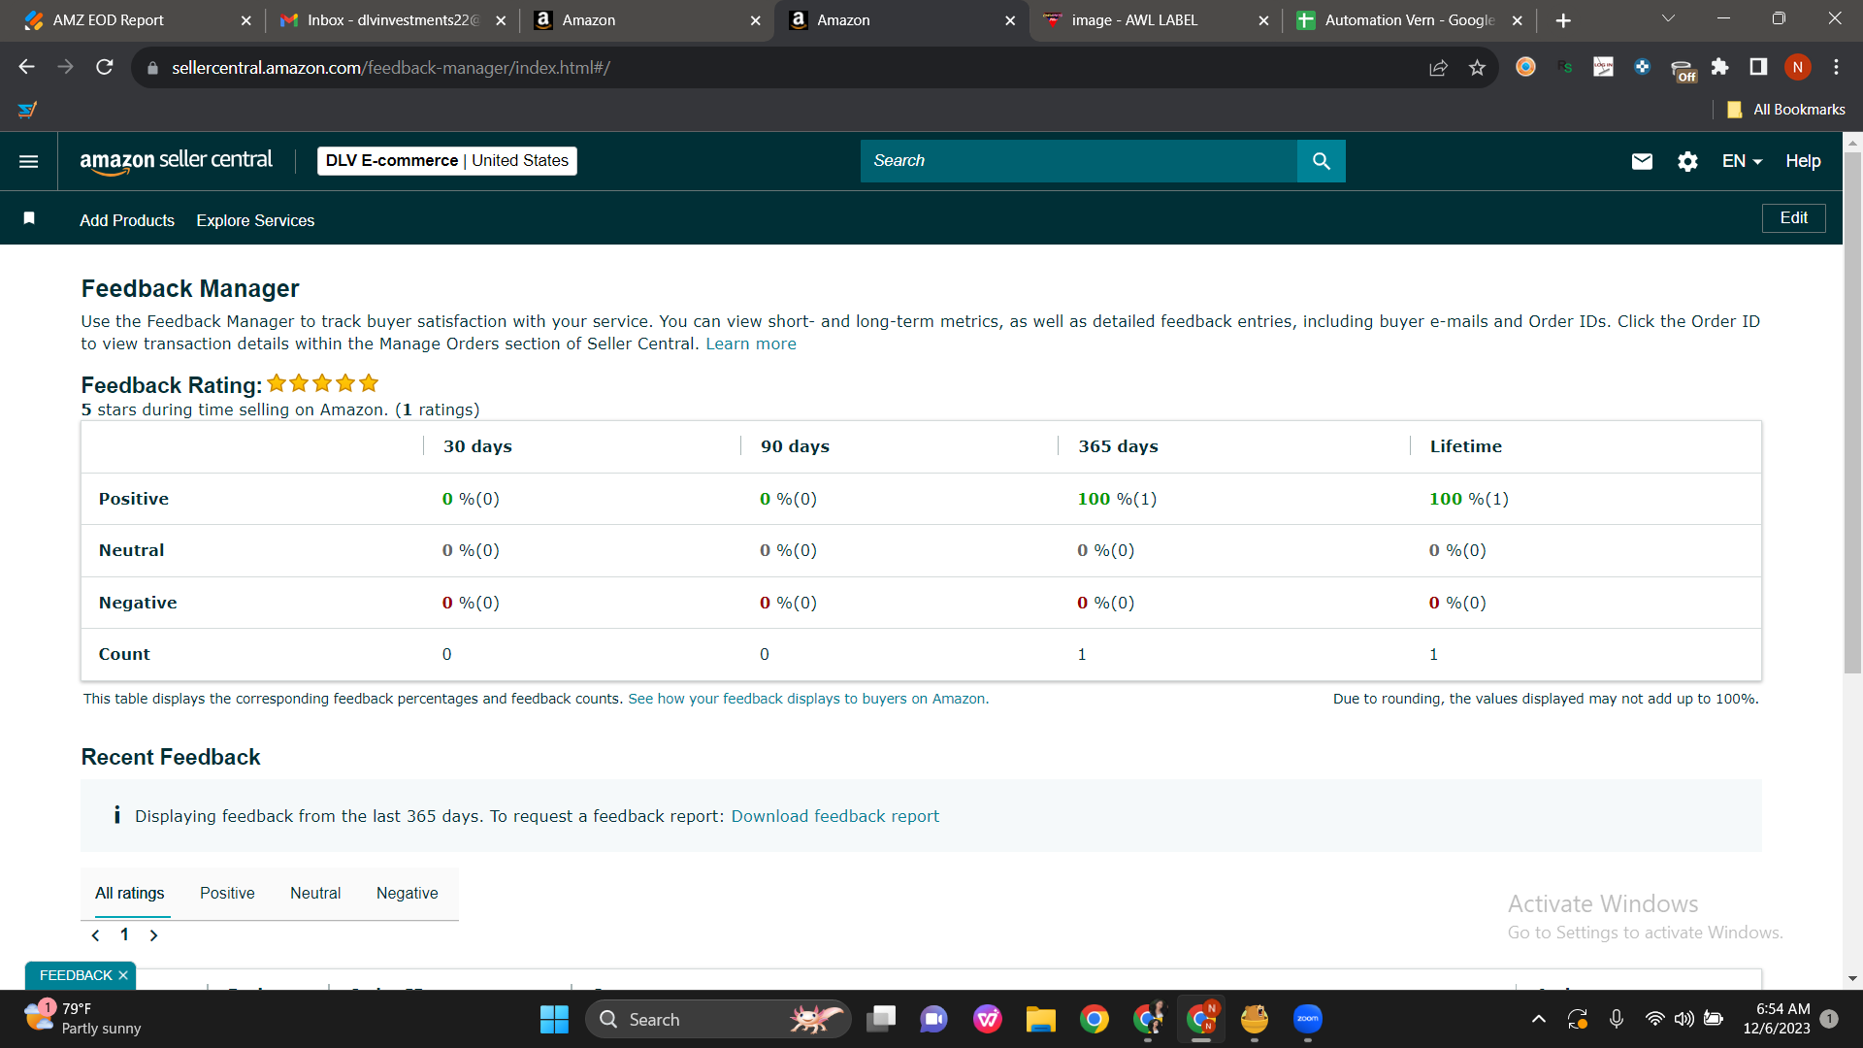
Task: Click the microphone tray icon
Action: [1617, 1019]
